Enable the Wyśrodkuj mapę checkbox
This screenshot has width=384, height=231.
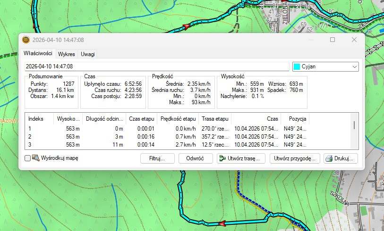coord(28,158)
